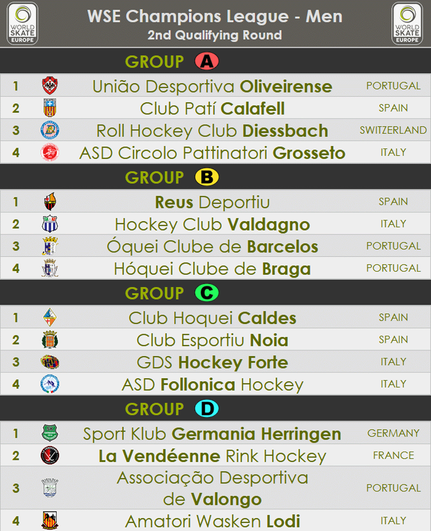Click the Valdagno club crest
Viewport: 431px width, 531px height.
click(50, 224)
